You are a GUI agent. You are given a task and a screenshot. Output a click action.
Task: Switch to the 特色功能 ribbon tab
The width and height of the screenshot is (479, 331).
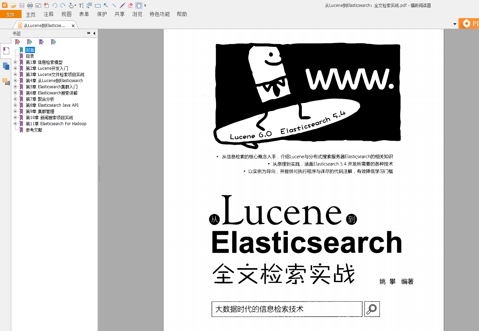point(160,14)
